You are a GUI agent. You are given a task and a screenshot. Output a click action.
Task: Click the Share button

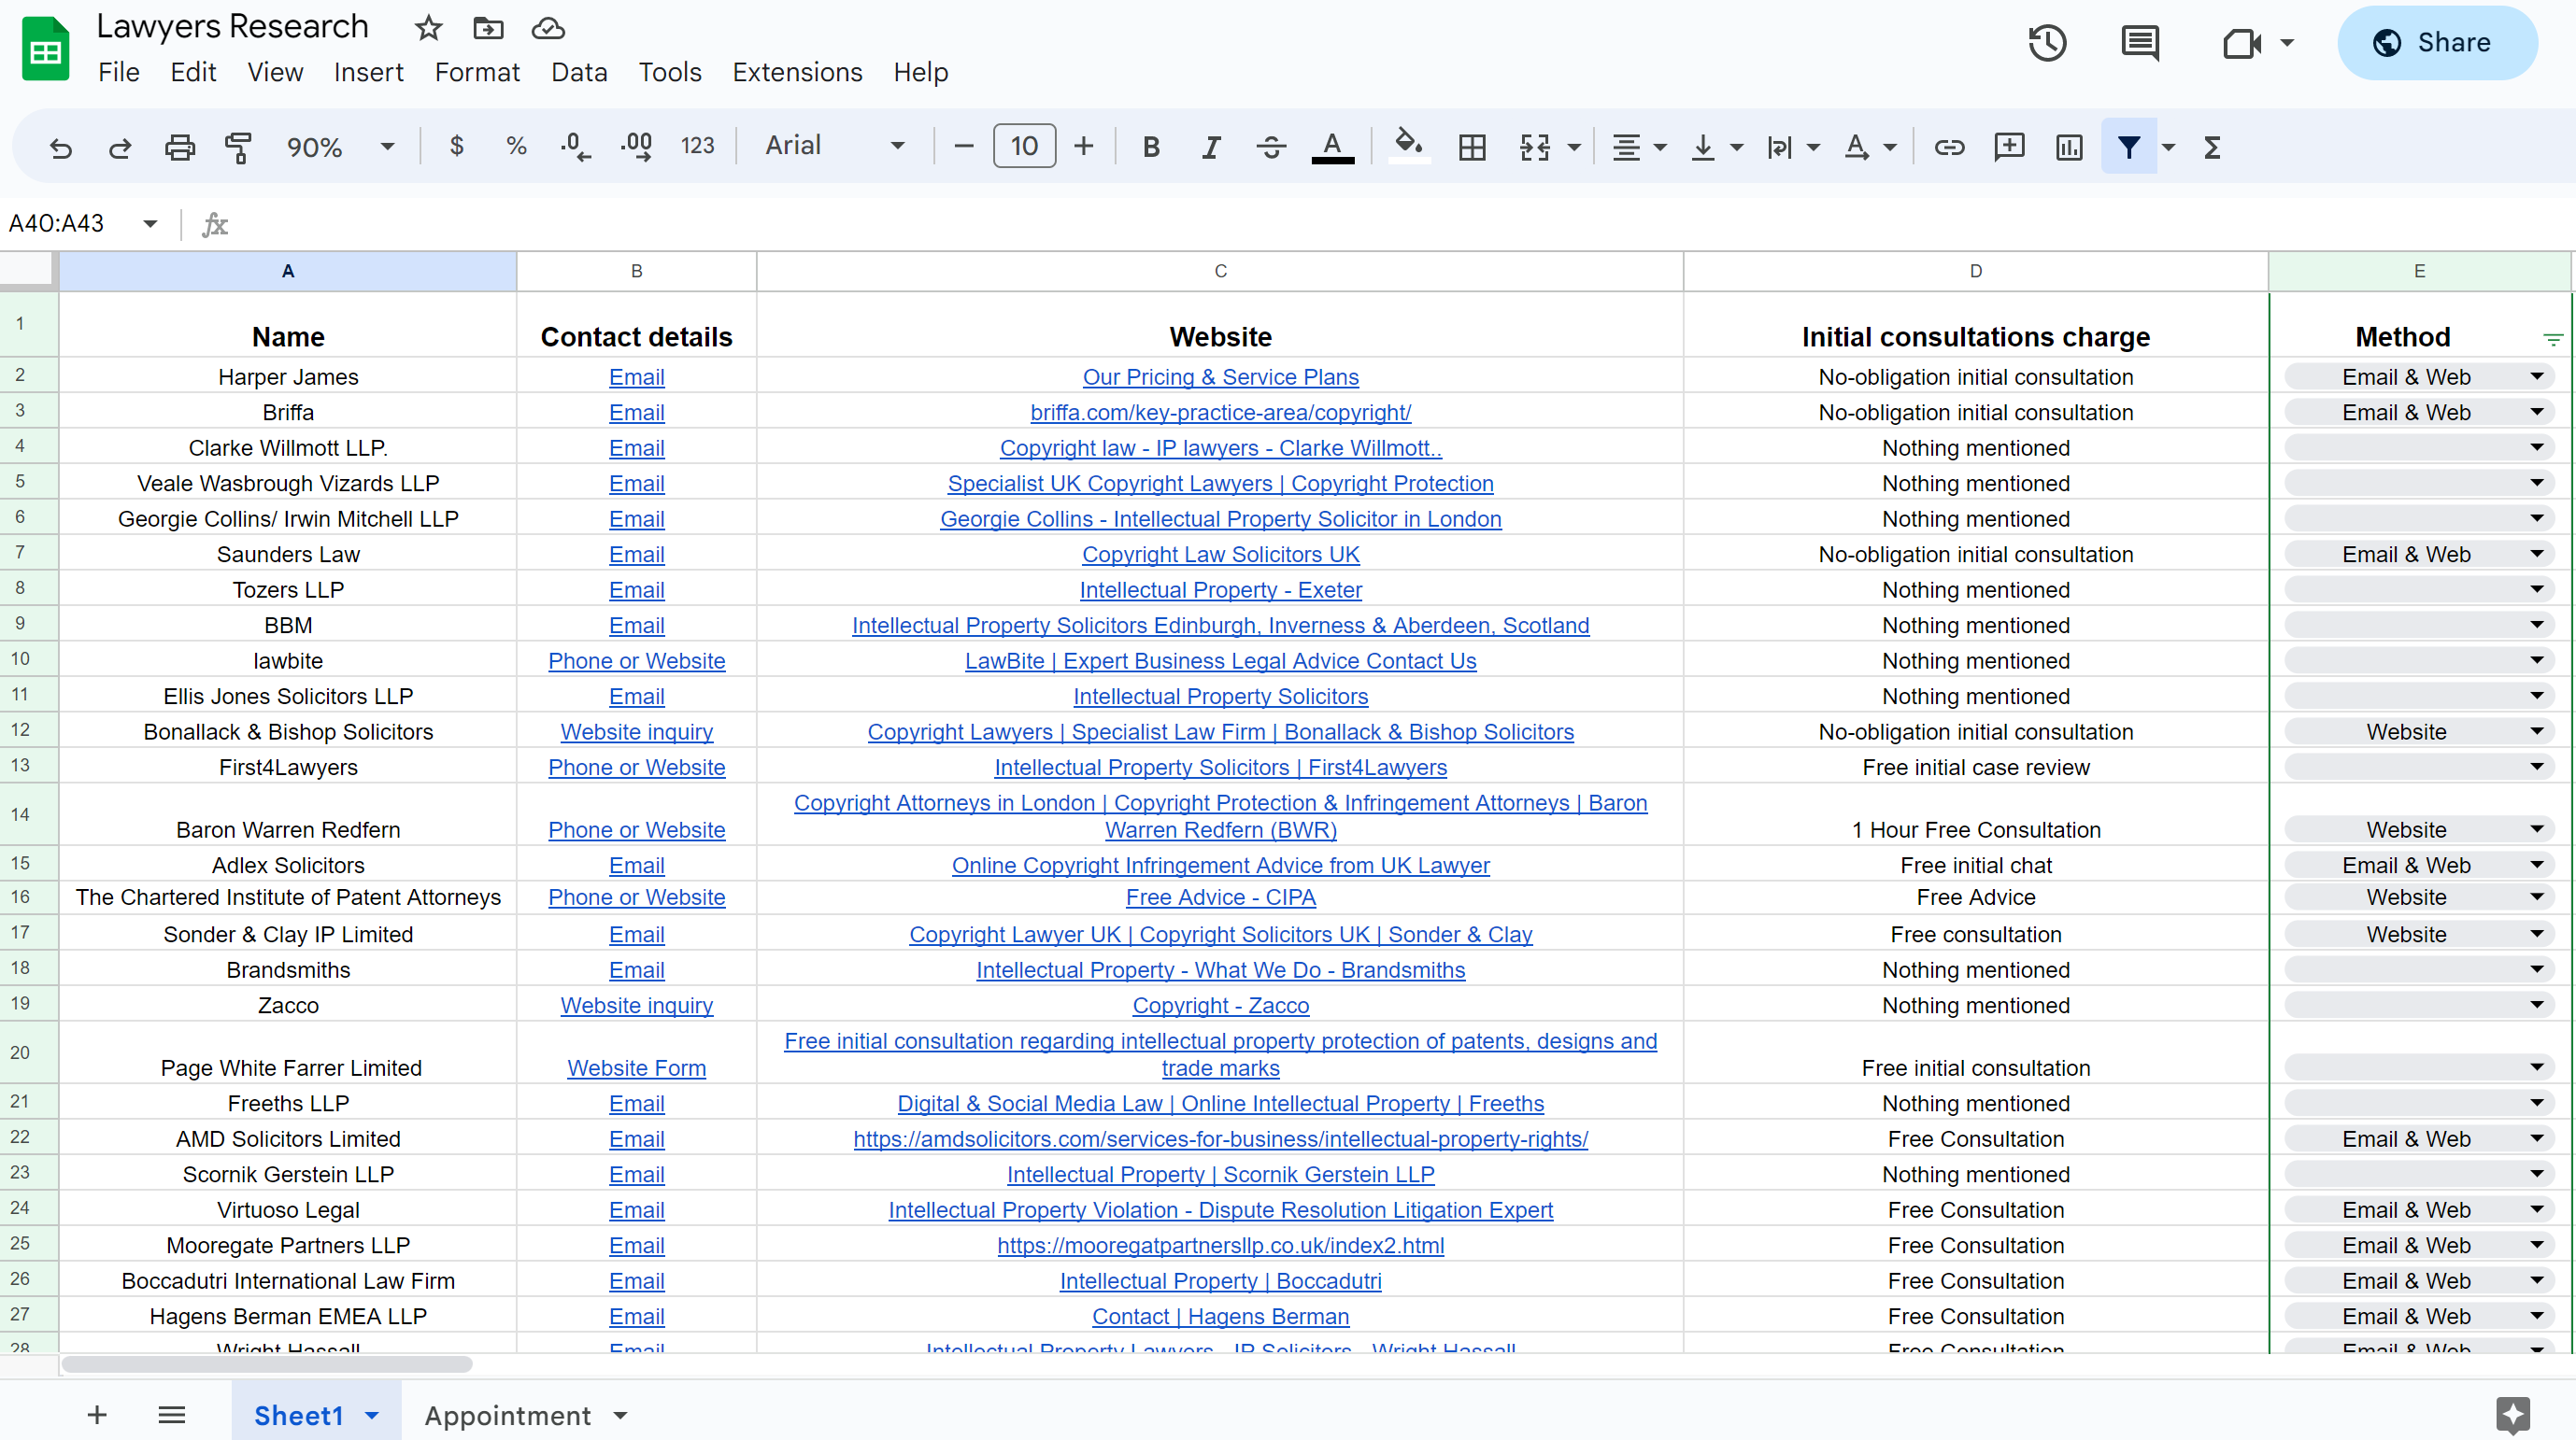2436,42
